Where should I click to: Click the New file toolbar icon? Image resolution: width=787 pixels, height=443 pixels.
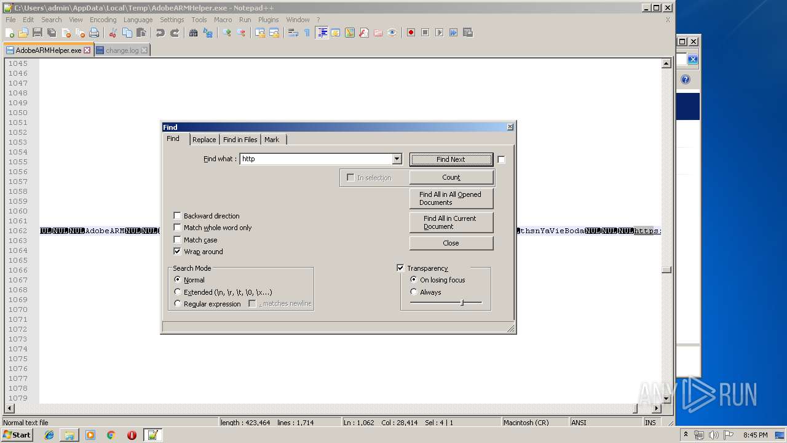coord(10,33)
